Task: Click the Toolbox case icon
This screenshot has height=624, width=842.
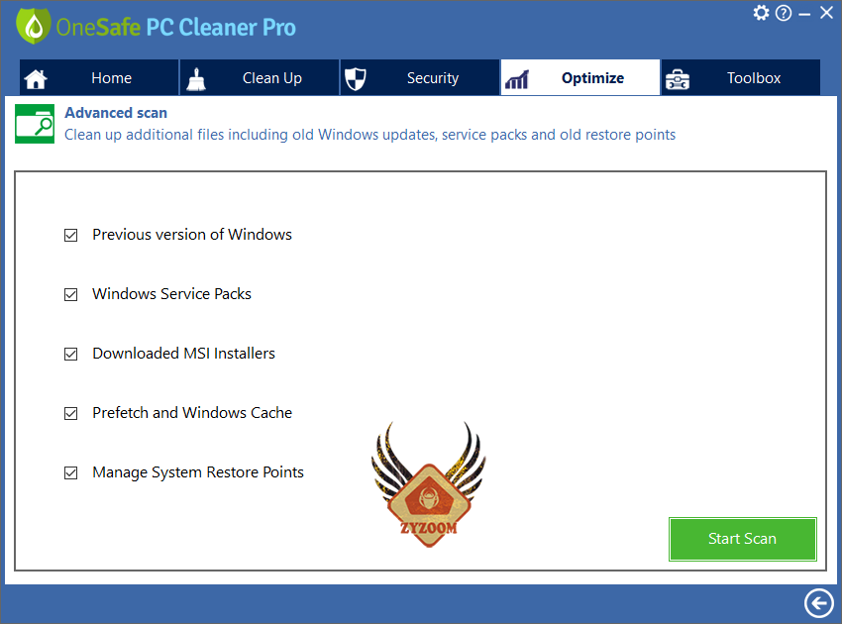Action: [678, 79]
